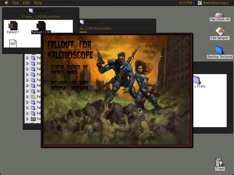Viewport: 234px width, 175px height.
Task: Select the green-framed icon in list
Action: pos(33,119)
